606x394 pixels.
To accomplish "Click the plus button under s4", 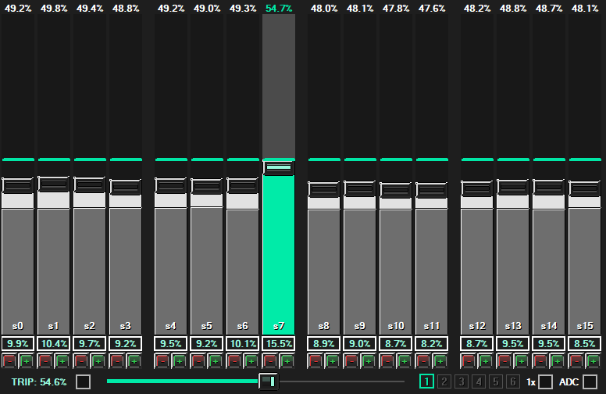I will coord(179,361).
